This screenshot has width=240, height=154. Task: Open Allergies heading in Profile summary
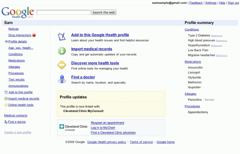click(x=190, y=94)
